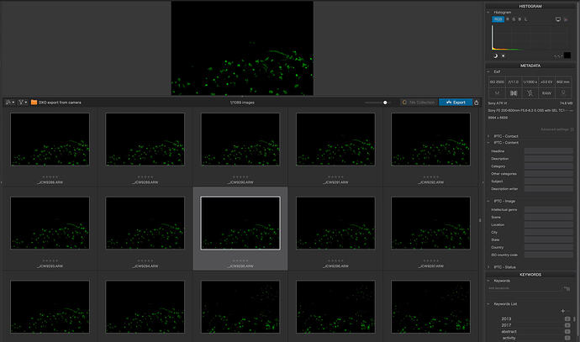Click the Add keywords input field
The width and height of the screenshot is (580, 342).
524,288
